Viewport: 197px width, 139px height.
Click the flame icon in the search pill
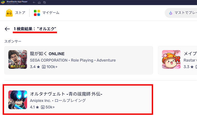[x=171, y=13]
